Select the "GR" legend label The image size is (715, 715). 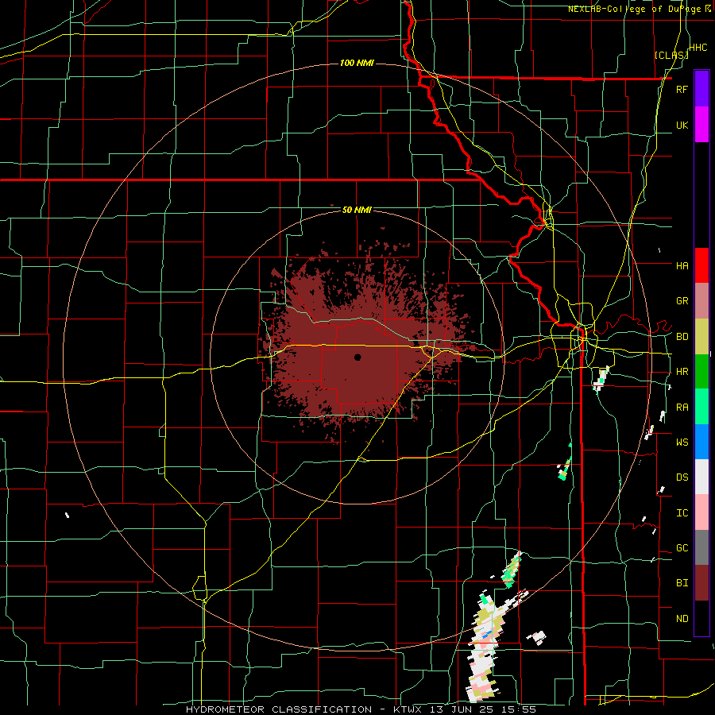[x=682, y=301]
